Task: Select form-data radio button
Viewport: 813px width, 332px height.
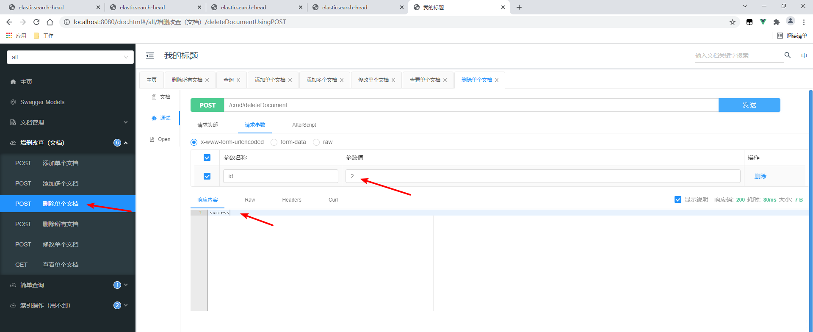Action: click(x=274, y=142)
